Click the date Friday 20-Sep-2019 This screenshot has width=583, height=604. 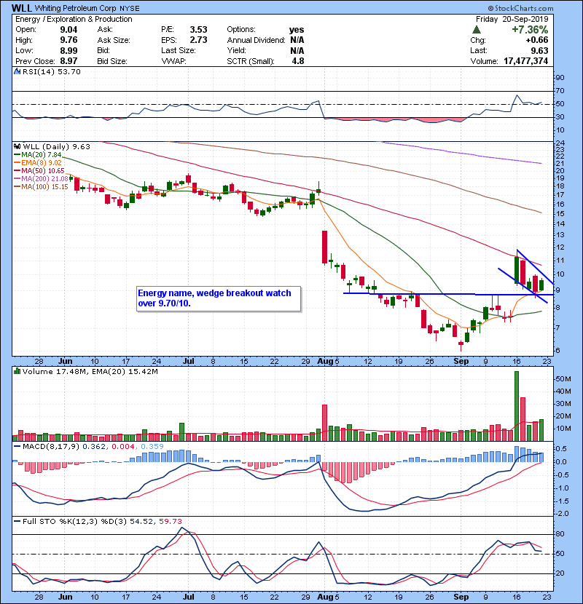[512, 19]
